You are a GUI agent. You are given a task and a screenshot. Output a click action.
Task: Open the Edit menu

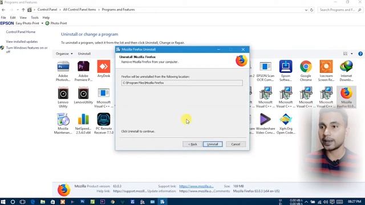(x=13, y=18)
